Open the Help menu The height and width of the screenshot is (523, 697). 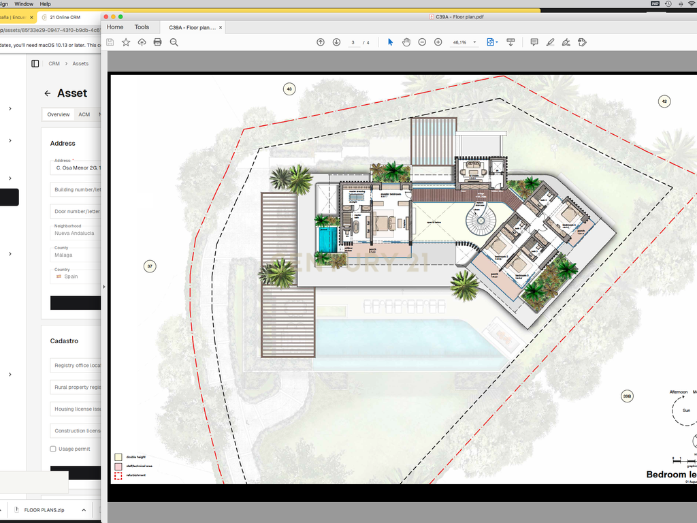46,3
